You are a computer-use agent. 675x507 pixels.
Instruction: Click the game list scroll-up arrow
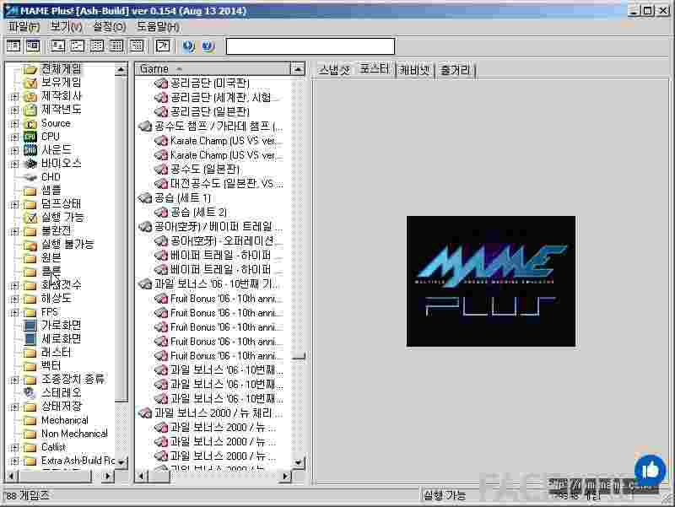[x=298, y=69]
